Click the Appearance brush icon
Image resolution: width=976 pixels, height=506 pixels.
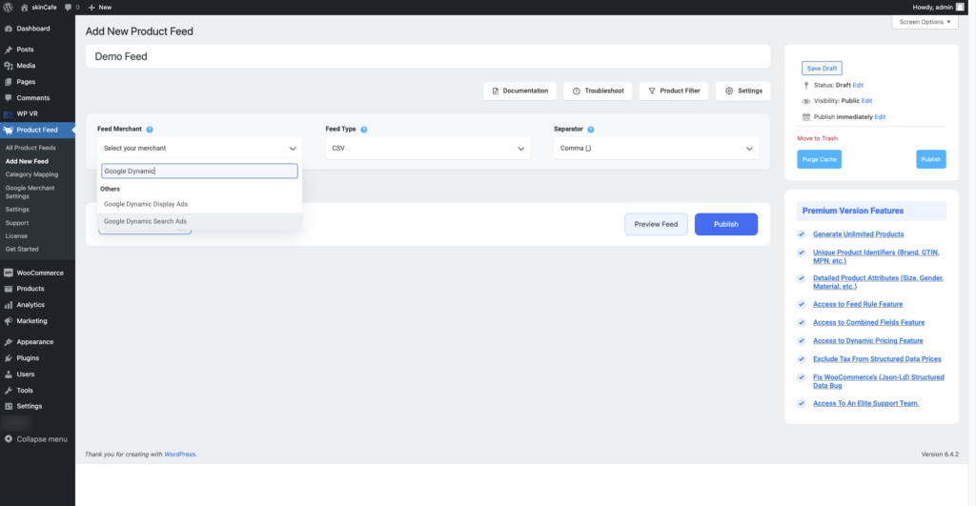8,342
